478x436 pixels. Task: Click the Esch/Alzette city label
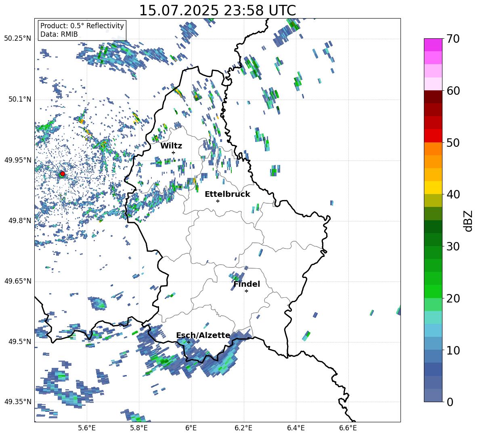[x=203, y=335]
